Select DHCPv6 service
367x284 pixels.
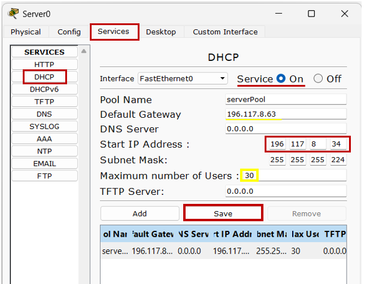coord(44,89)
